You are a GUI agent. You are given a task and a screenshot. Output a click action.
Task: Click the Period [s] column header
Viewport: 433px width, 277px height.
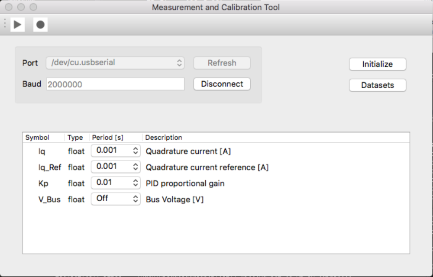108,138
